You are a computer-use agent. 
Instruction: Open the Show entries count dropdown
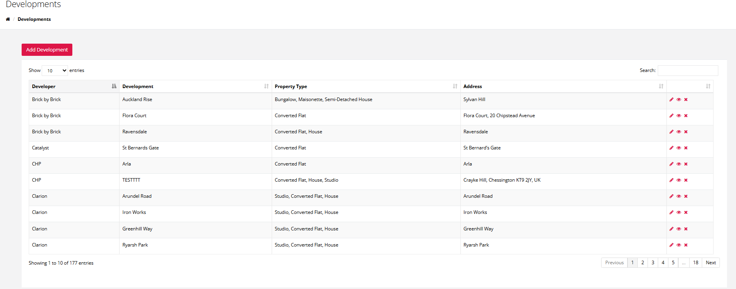click(55, 71)
